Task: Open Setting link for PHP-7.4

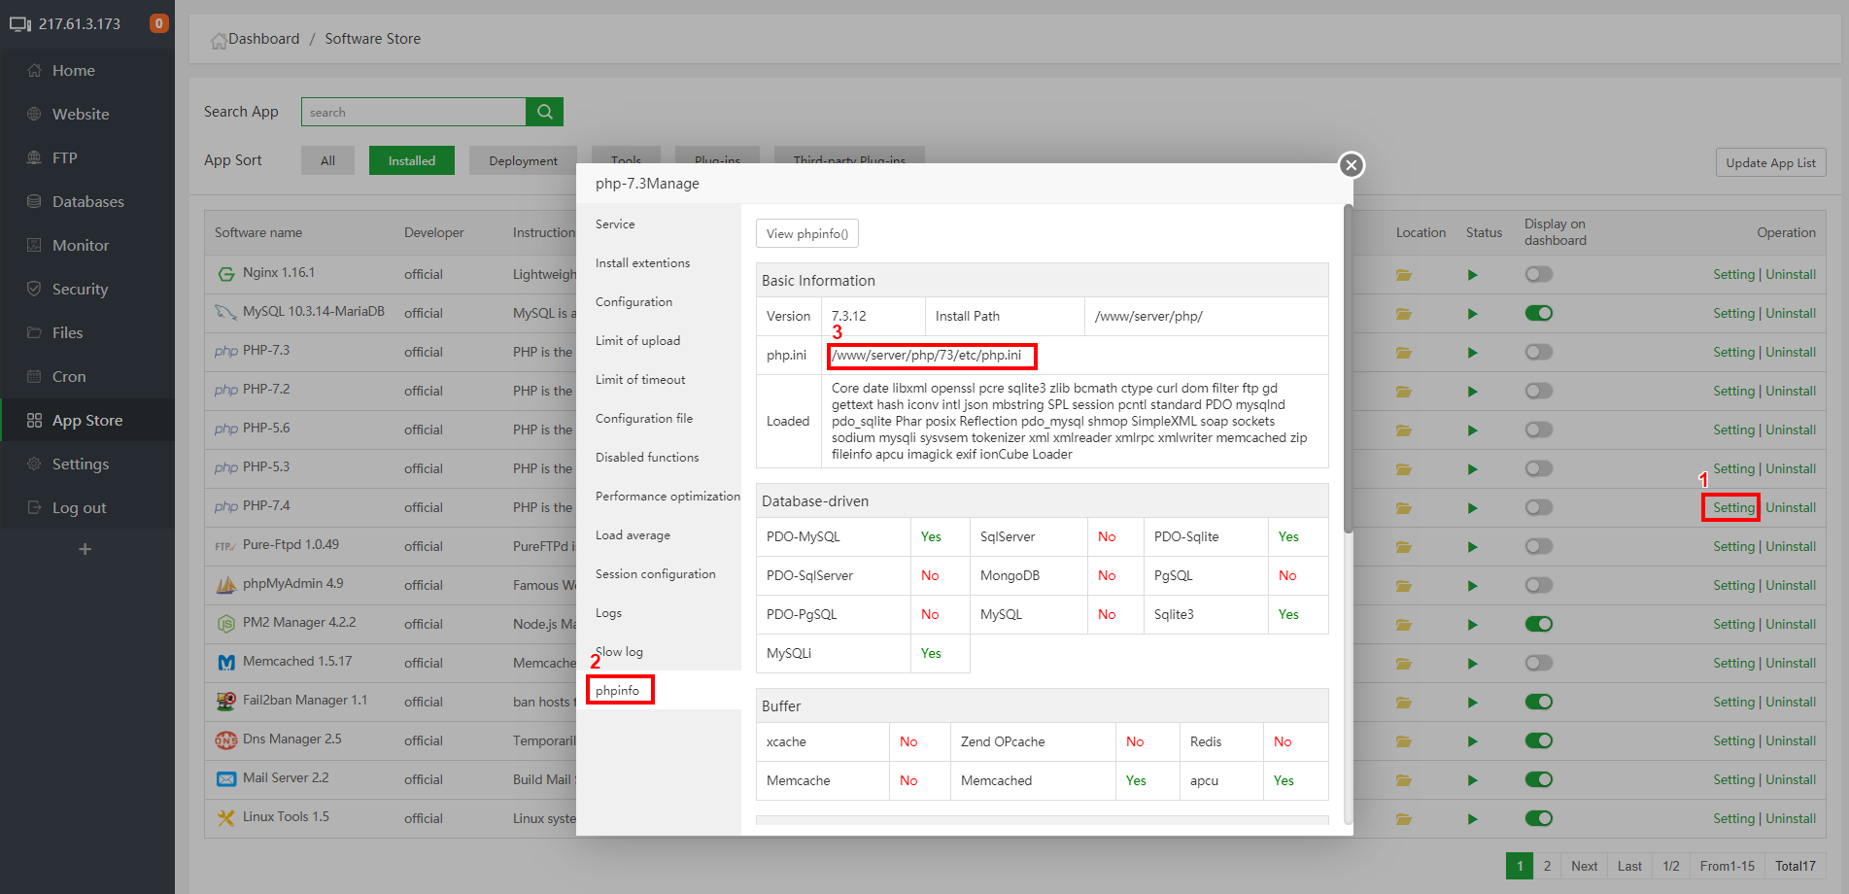Action: [1733, 507]
